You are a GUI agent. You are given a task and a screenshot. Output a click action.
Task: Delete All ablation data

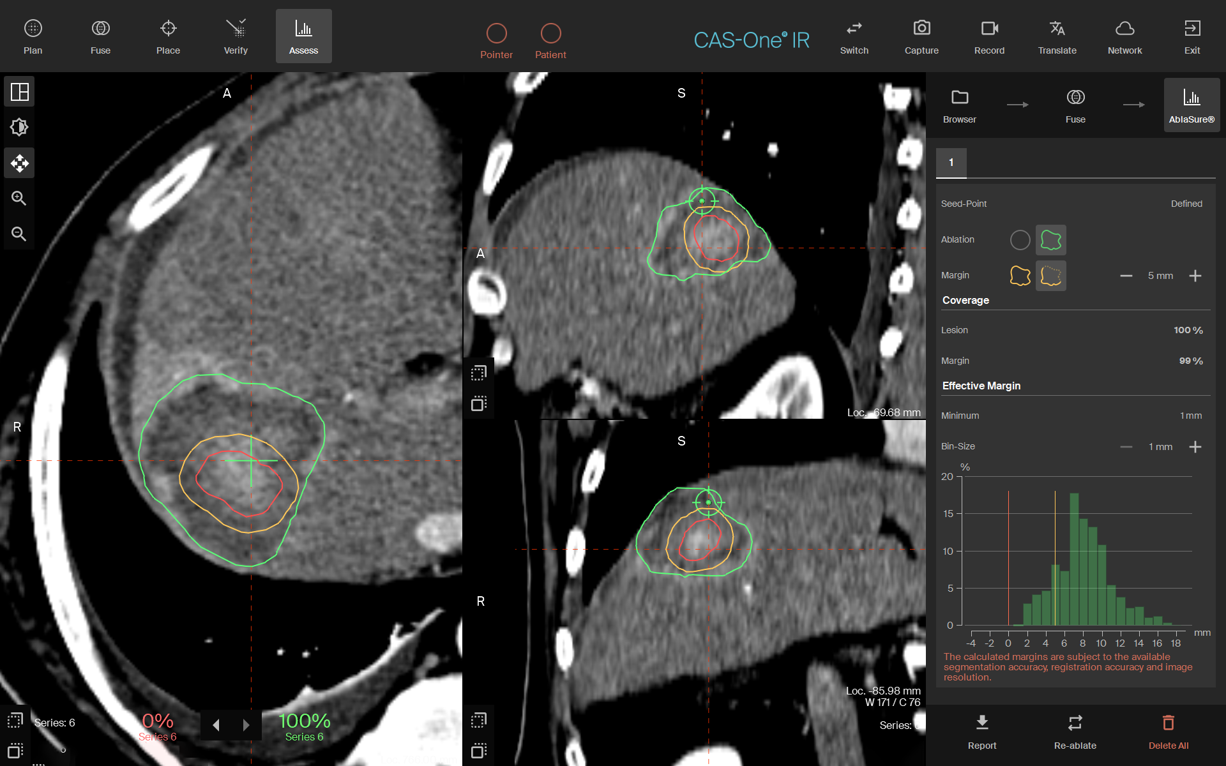pos(1169,732)
